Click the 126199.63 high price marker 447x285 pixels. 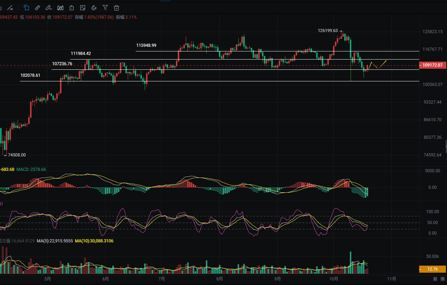coord(328,31)
